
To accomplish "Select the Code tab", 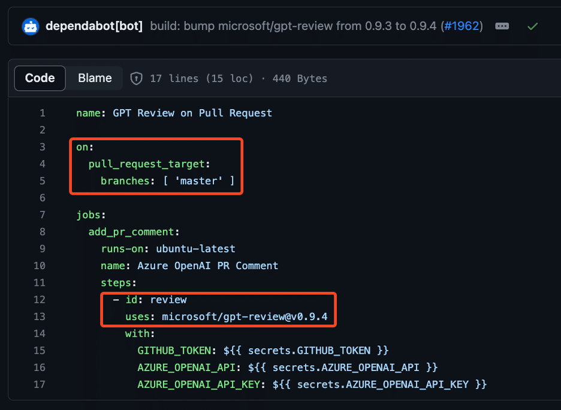I will pyautogui.click(x=40, y=78).
